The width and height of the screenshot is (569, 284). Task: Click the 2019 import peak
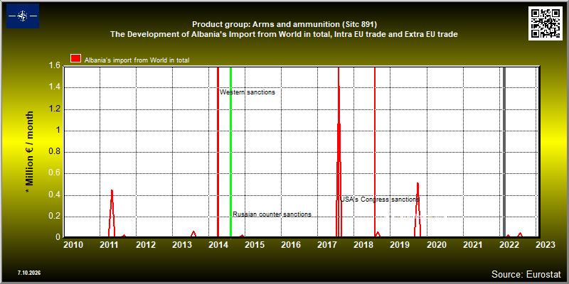click(418, 209)
